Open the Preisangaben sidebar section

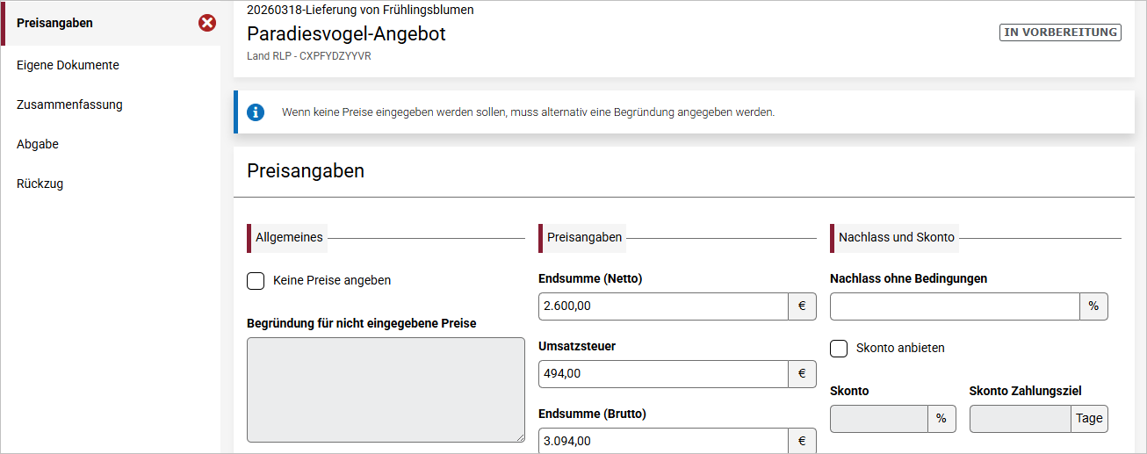tap(54, 23)
